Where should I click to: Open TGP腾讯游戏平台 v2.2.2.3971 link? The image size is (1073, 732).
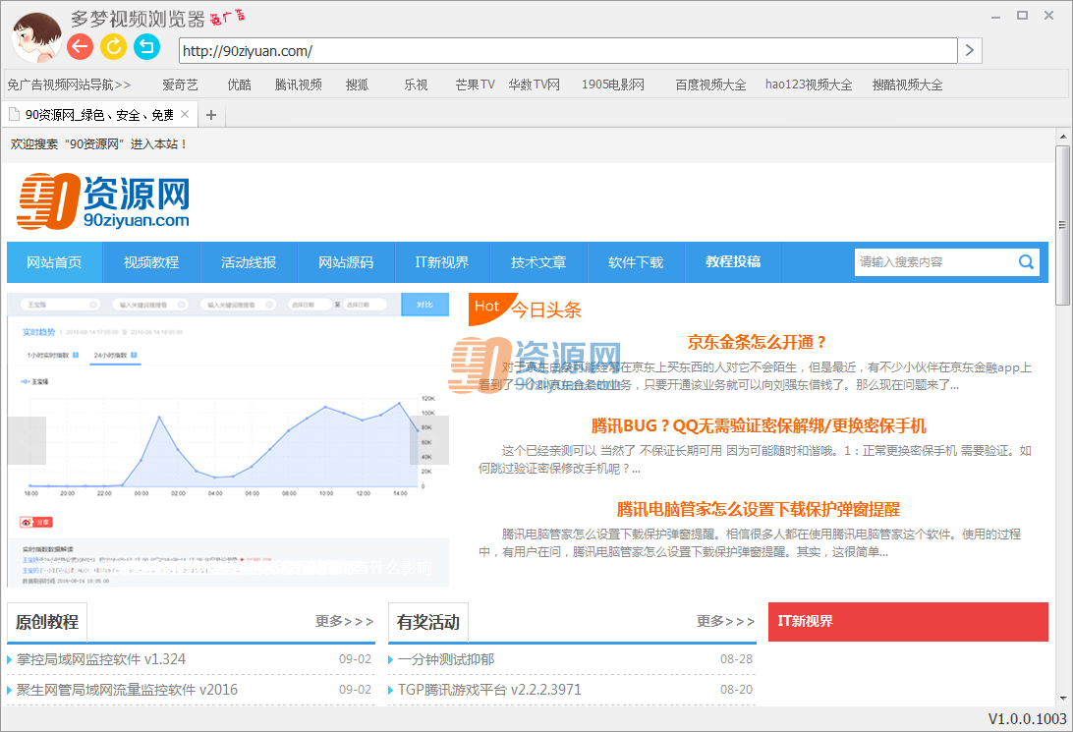coord(490,690)
